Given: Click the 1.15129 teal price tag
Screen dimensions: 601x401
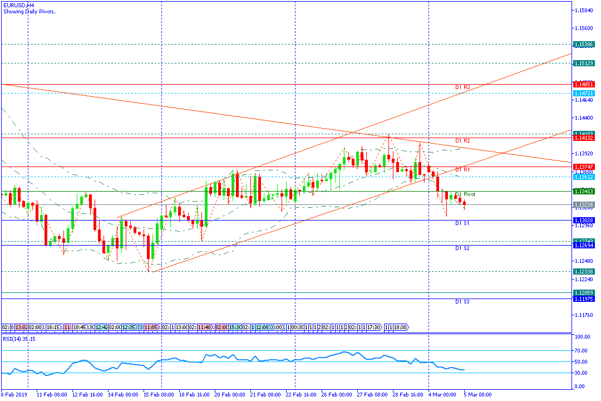Looking at the screenshot, I should [x=584, y=63].
